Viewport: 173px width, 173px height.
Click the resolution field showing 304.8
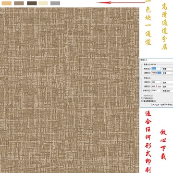point(156,90)
